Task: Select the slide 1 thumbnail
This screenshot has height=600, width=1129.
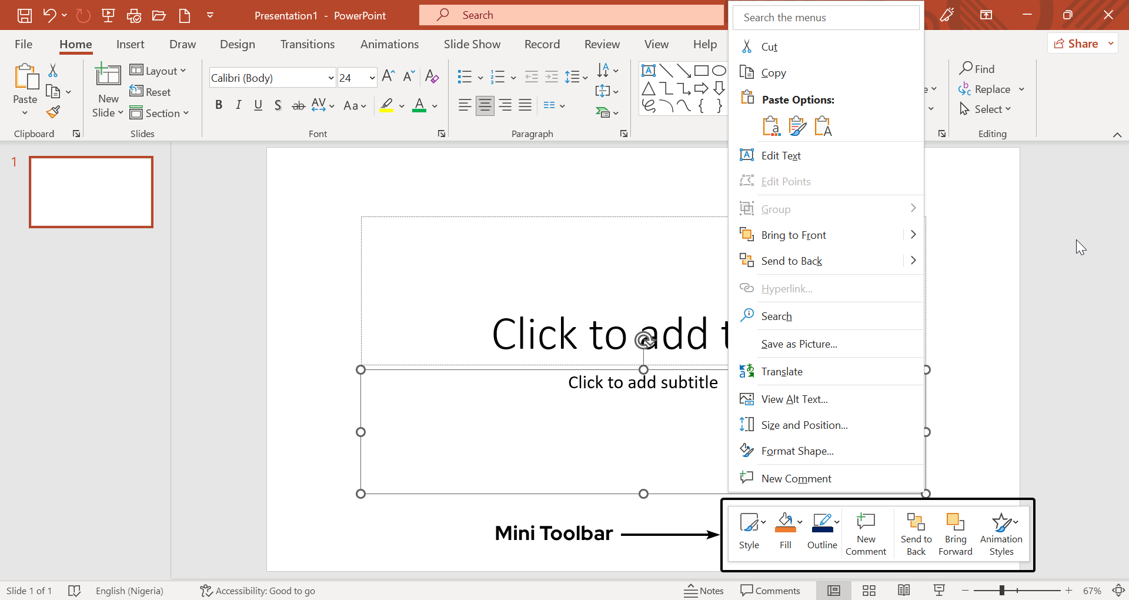Action: [x=91, y=192]
